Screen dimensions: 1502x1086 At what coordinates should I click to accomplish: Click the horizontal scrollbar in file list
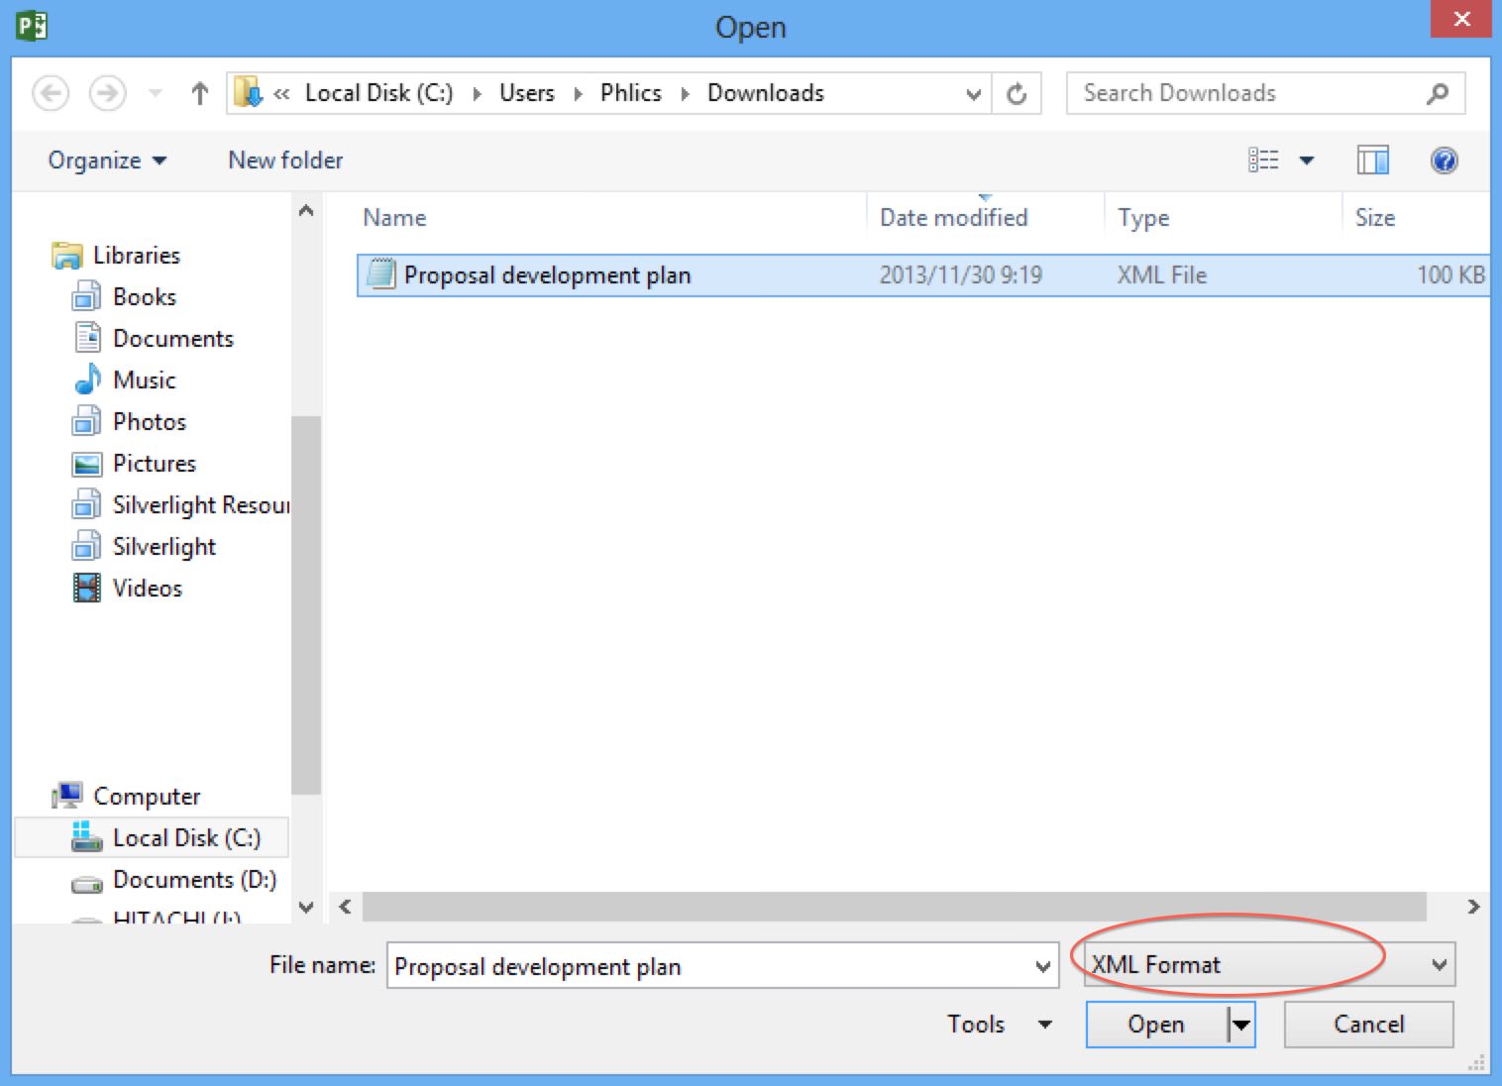click(x=894, y=907)
